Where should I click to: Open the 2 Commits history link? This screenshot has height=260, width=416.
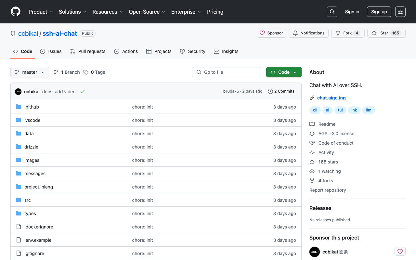tap(281, 91)
